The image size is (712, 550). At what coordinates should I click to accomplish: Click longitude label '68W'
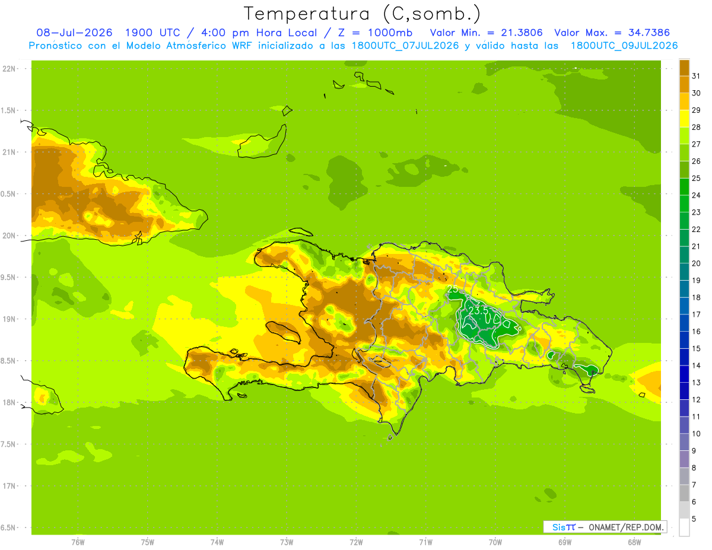pos(634,542)
